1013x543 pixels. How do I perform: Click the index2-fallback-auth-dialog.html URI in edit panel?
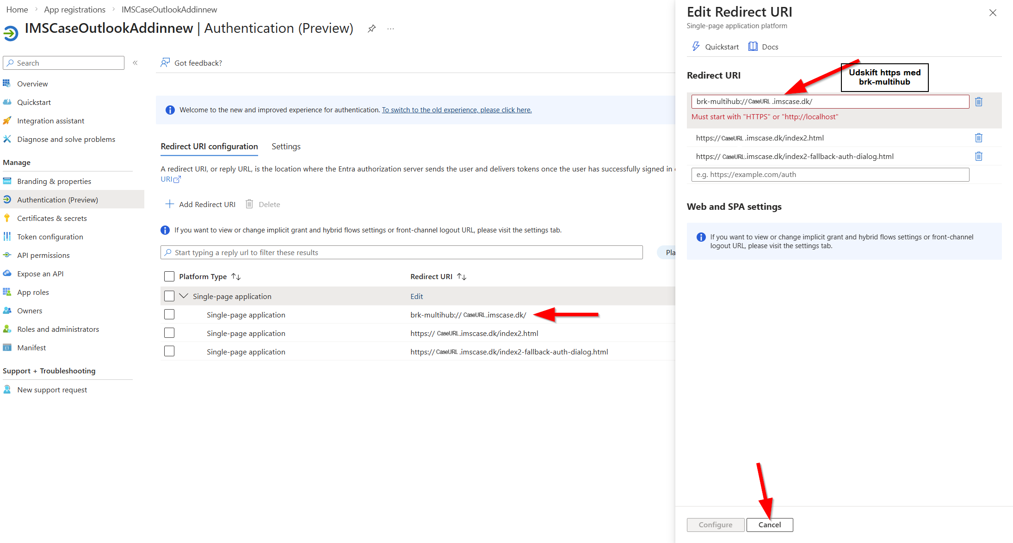(795, 156)
